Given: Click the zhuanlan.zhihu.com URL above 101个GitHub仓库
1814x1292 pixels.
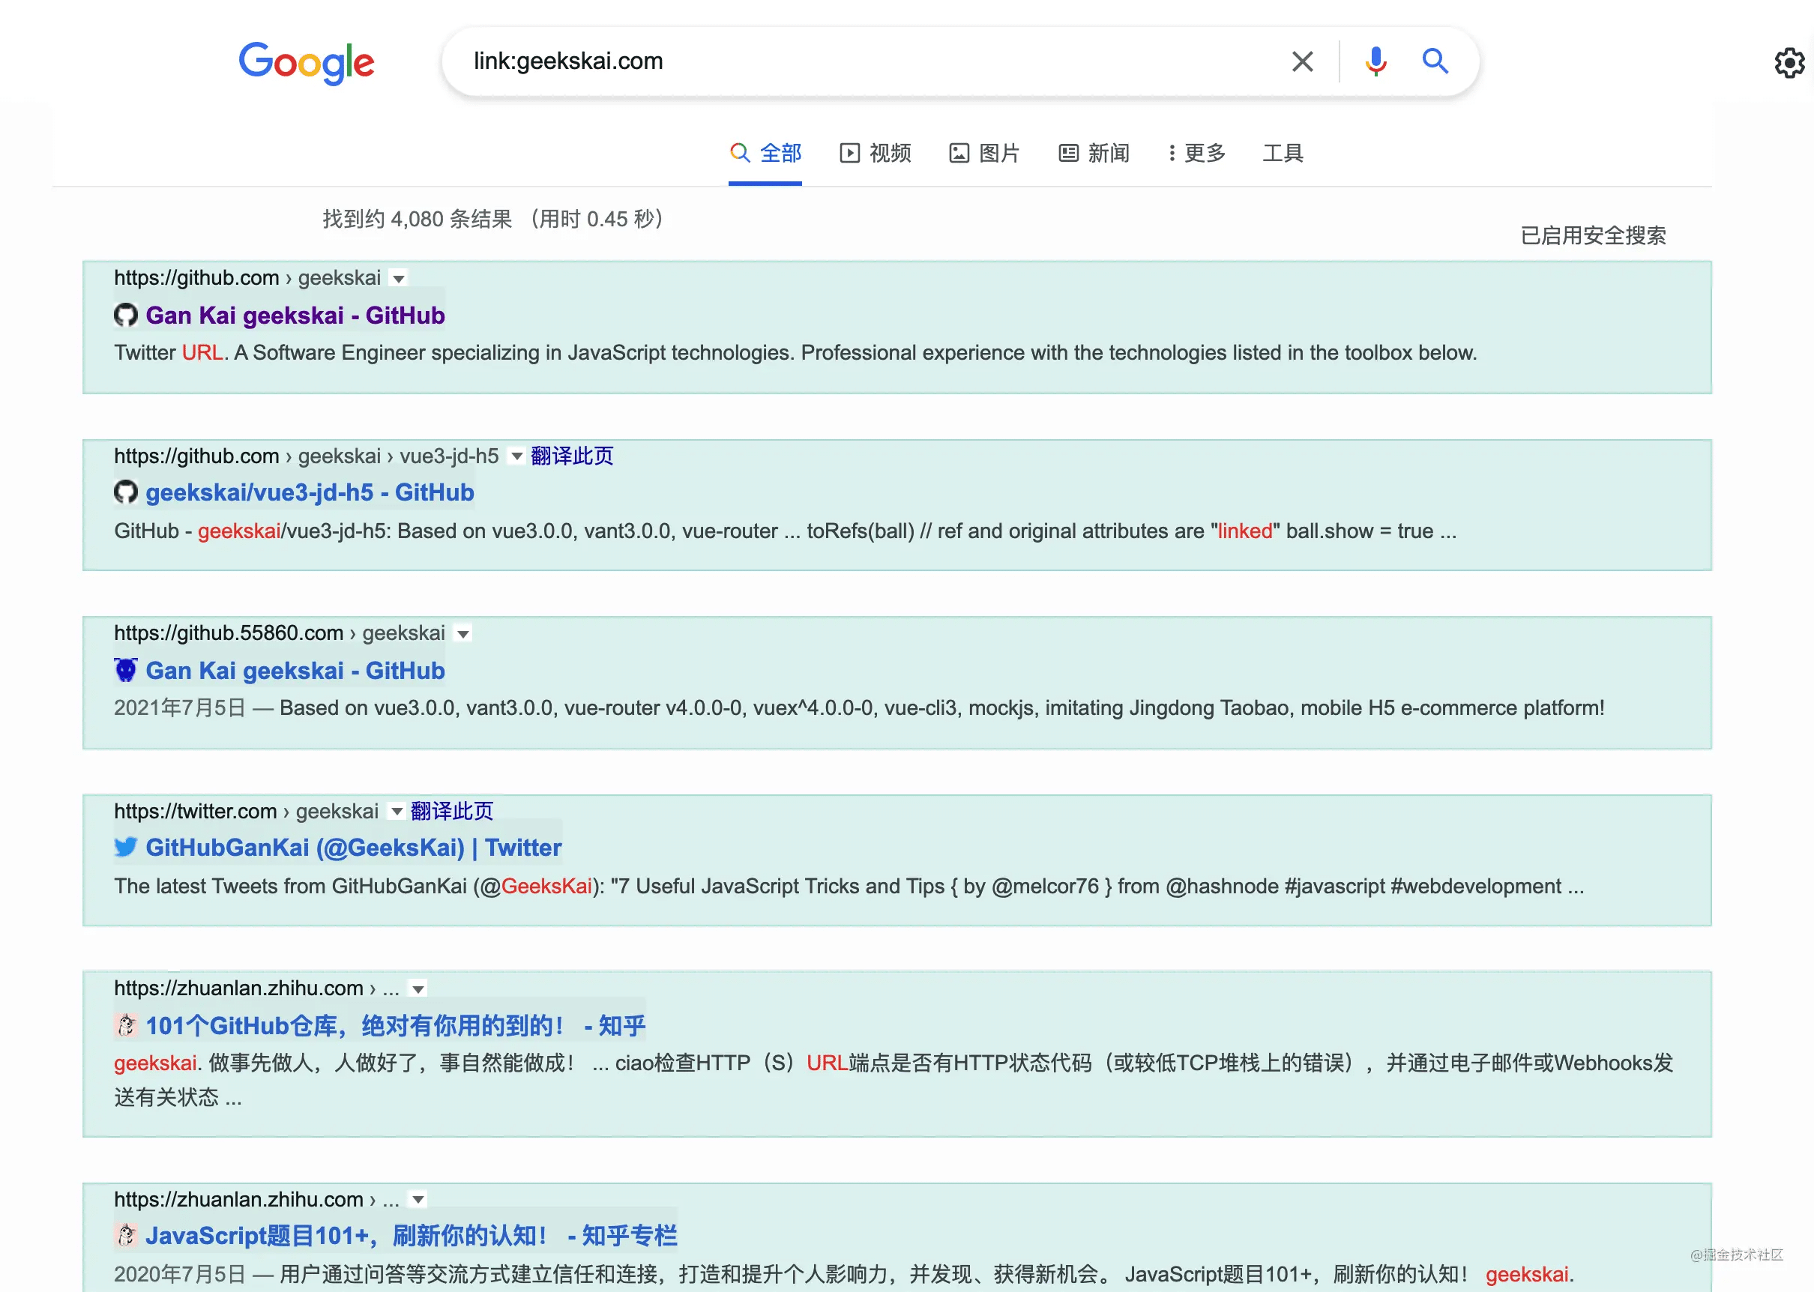Looking at the screenshot, I should pyautogui.click(x=256, y=988).
